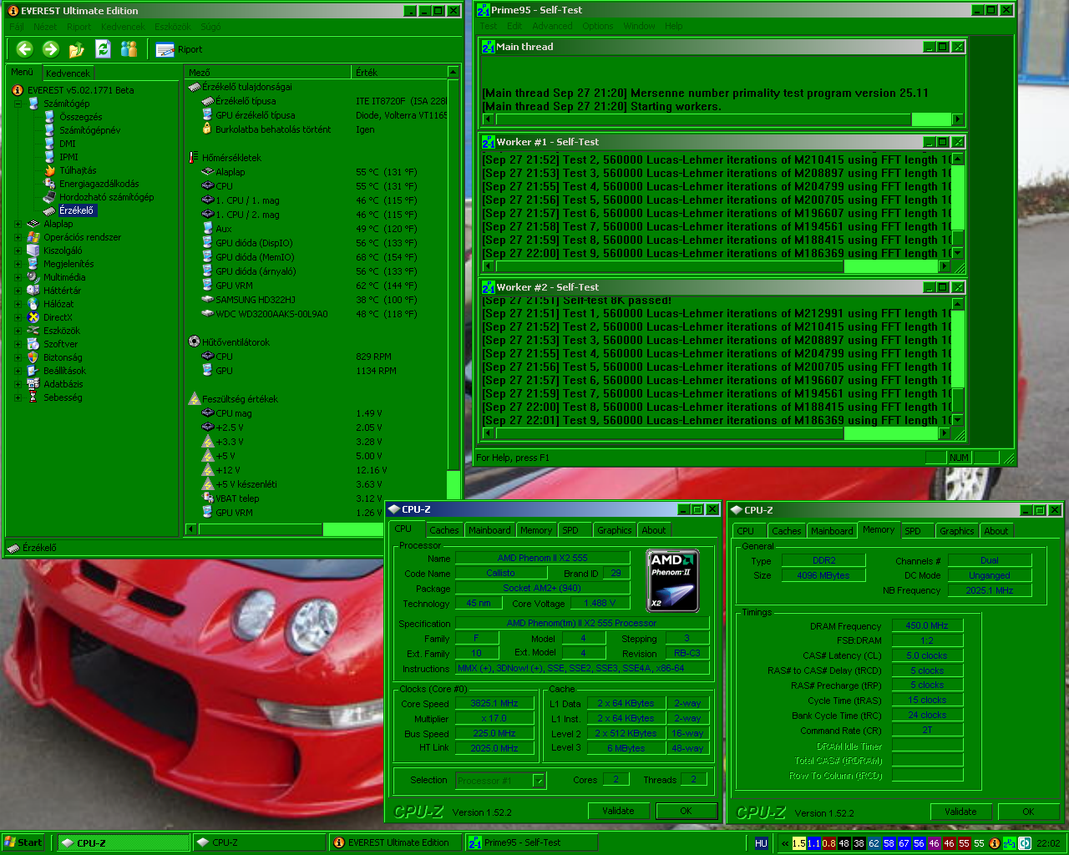Click the Burkolatba behatolás padlock icon
The image size is (1069, 855).
[x=207, y=129]
